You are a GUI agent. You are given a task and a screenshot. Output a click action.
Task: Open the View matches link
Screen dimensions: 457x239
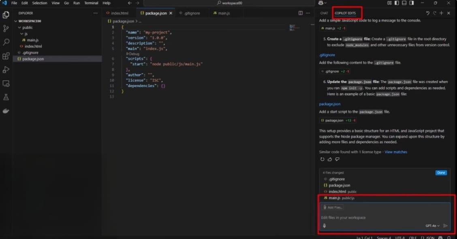pyautogui.click(x=395, y=151)
